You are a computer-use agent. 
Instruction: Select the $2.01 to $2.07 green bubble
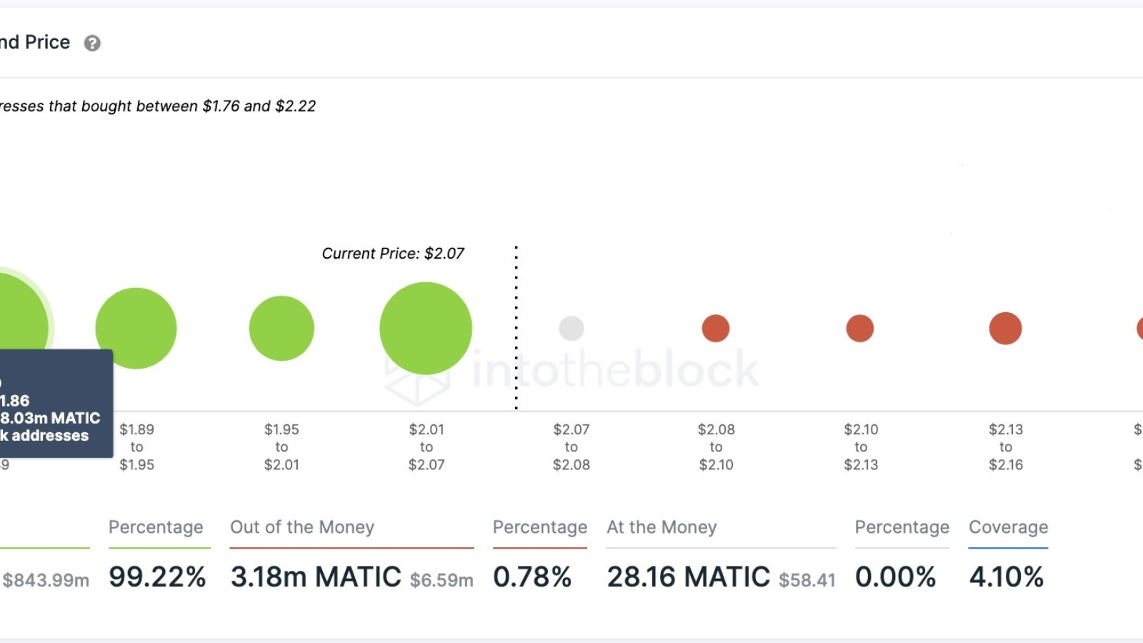426,329
